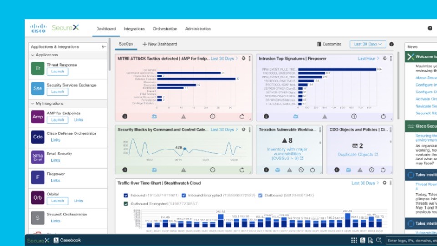
Task: Open the Security Services Exchange Sse icon
Action: click(x=38, y=88)
